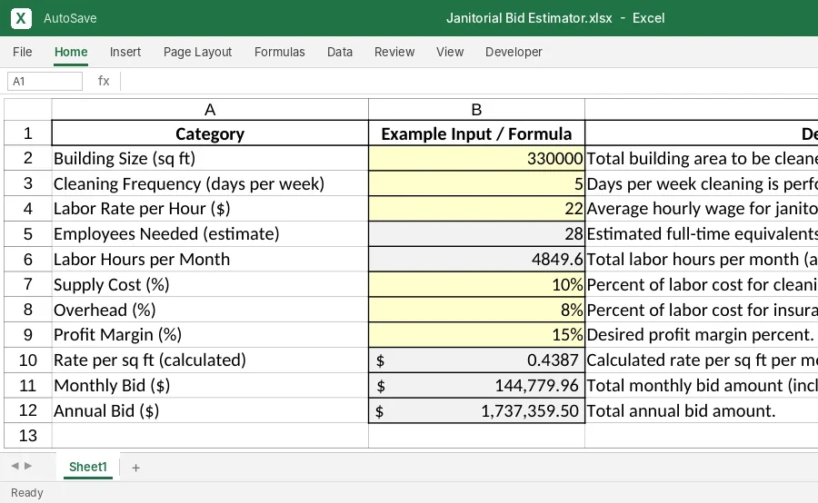Select column A header
The height and width of the screenshot is (503, 818).
210,110
